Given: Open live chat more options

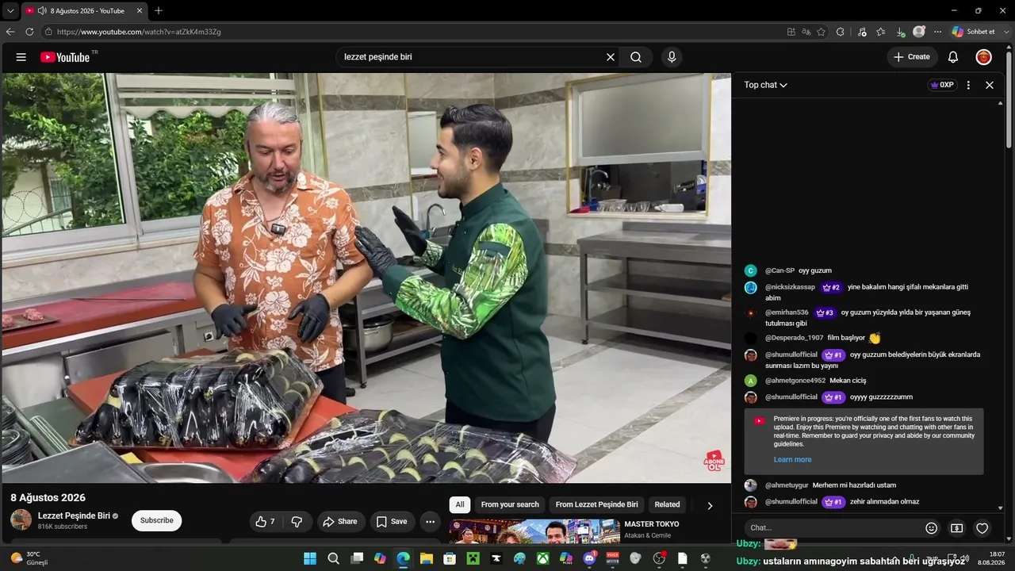Looking at the screenshot, I should click(968, 85).
